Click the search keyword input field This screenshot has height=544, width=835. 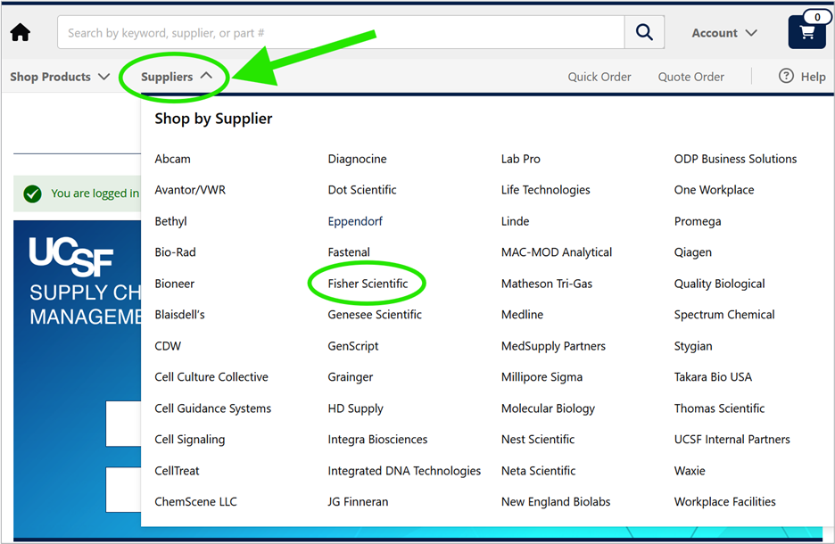[341, 32]
